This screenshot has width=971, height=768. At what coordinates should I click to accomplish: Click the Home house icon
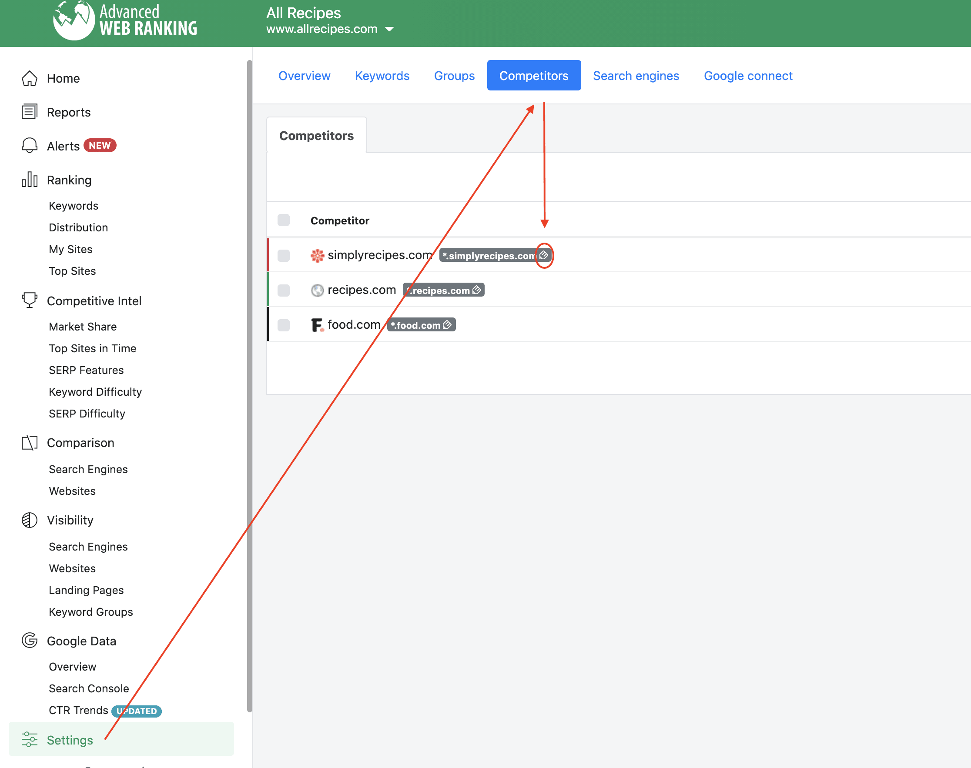pos(30,78)
